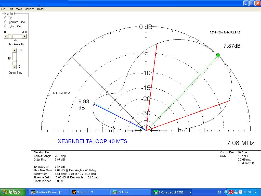Minimize the plot window
Viewport: 261px width, 196px height.
point(246,3)
